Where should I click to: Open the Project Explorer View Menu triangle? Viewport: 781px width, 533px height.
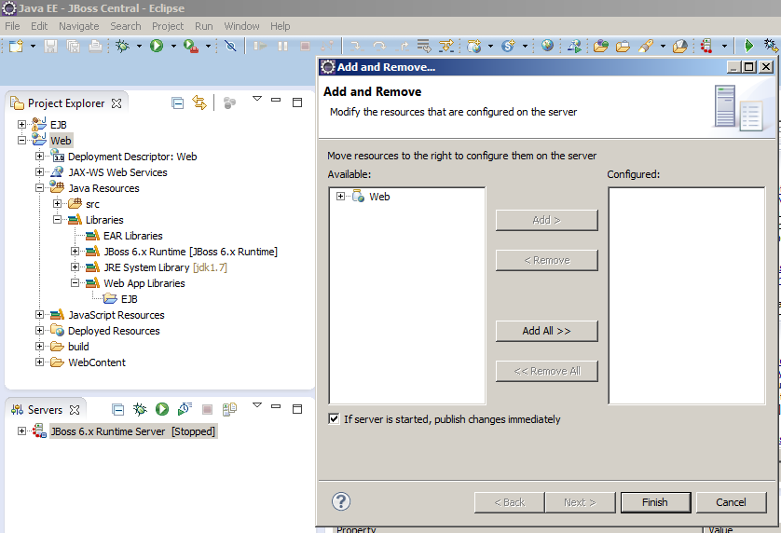(257, 99)
